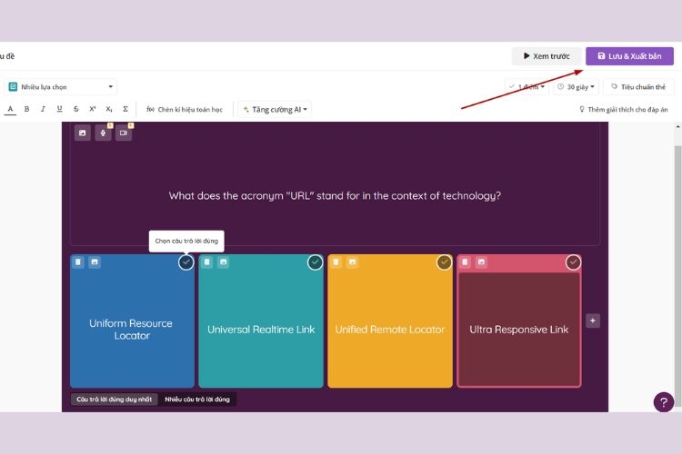Edit the Uniform Resource Locator answer text
Image resolution: width=682 pixels, height=454 pixels.
(x=131, y=330)
